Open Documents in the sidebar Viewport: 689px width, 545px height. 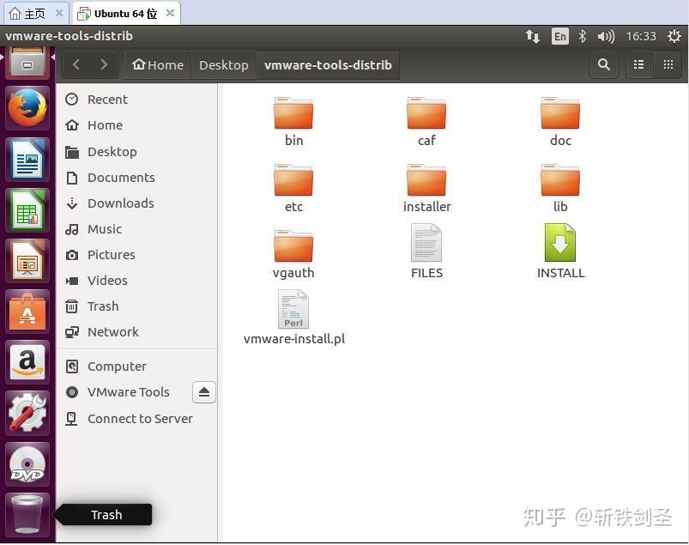[137, 178]
